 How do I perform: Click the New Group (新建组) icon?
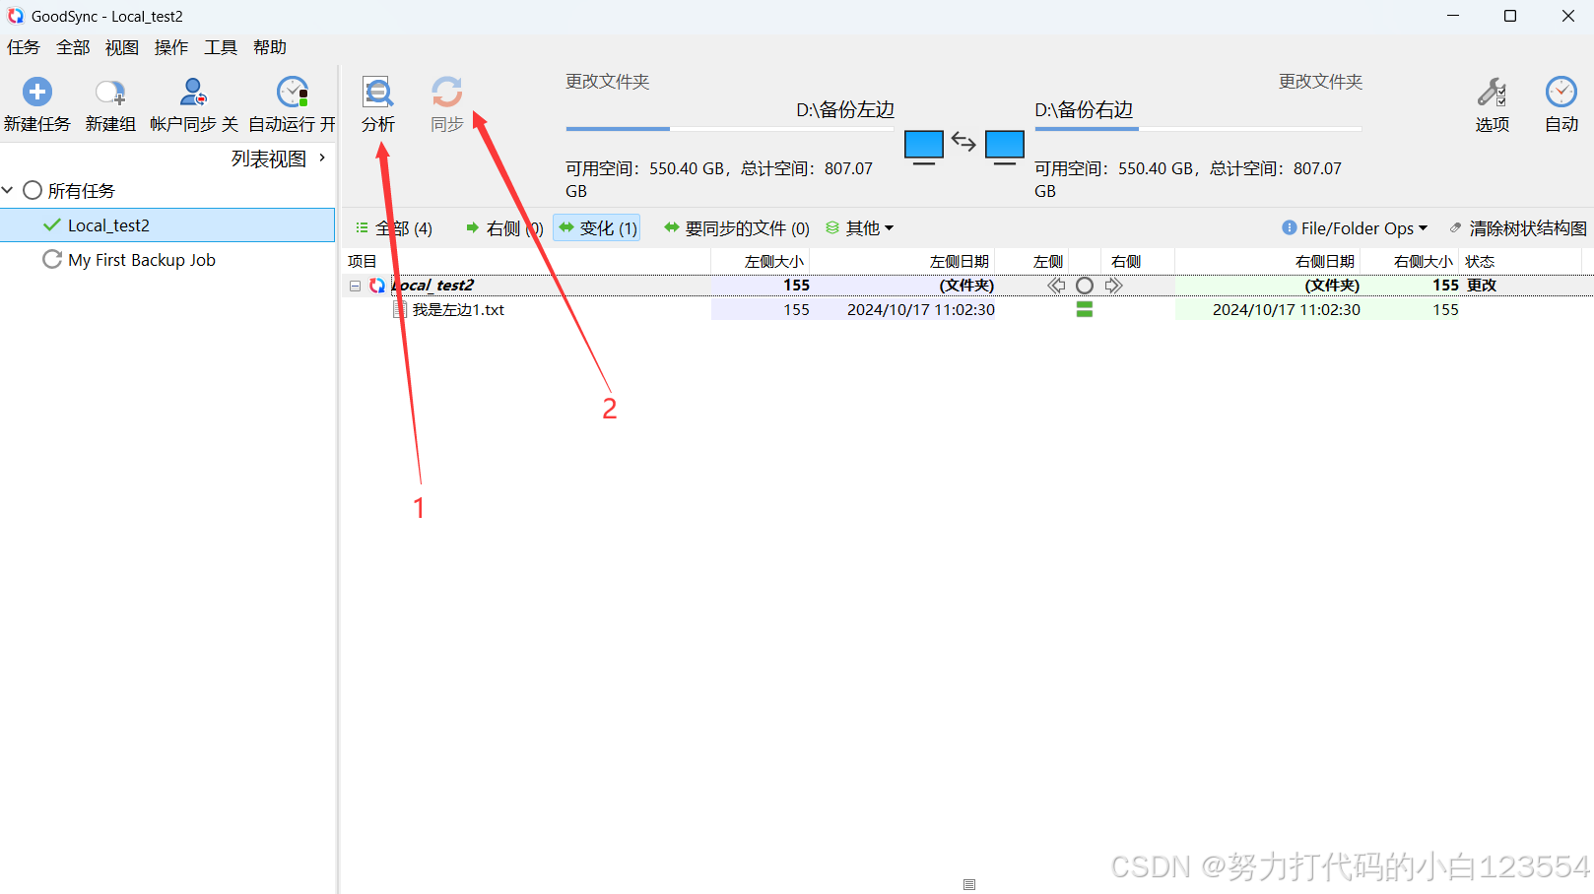coord(110,93)
